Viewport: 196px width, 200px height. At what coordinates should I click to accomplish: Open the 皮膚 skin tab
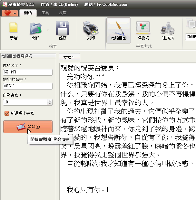click(63, 13)
